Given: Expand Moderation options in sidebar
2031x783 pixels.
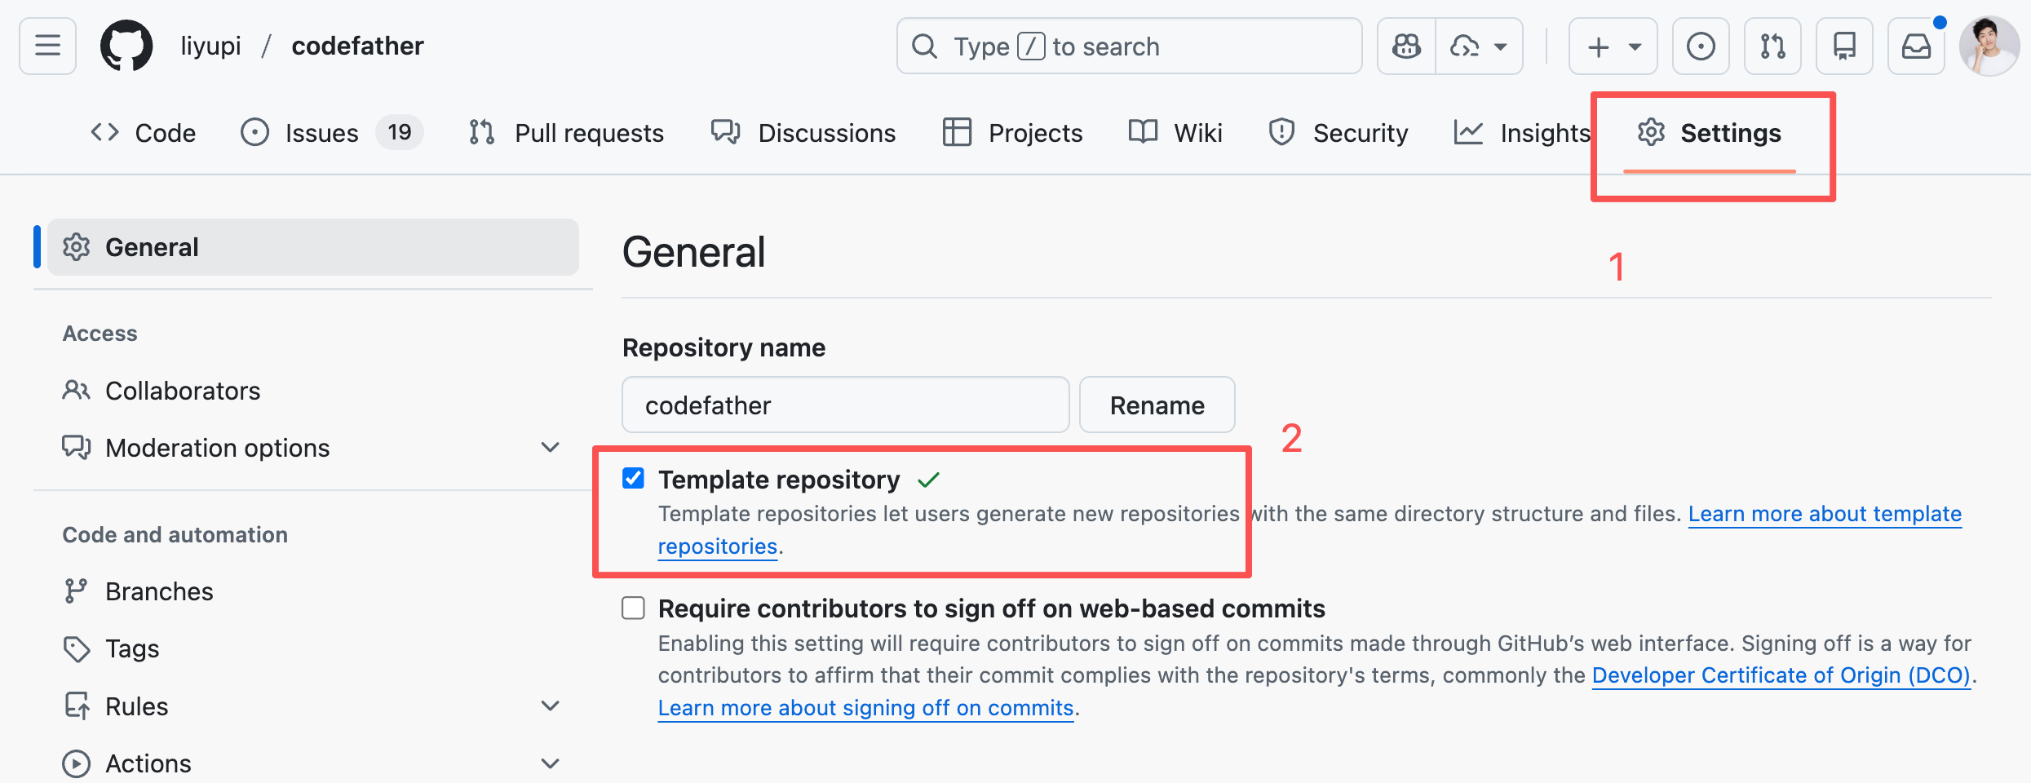Looking at the screenshot, I should pos(551,448).
